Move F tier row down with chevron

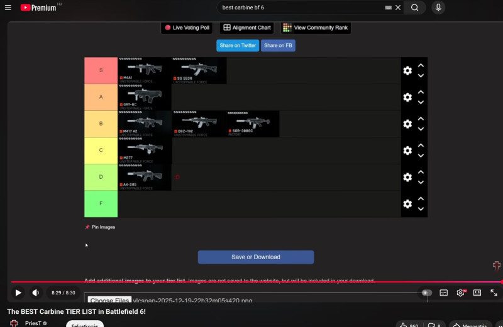[421, 209]
